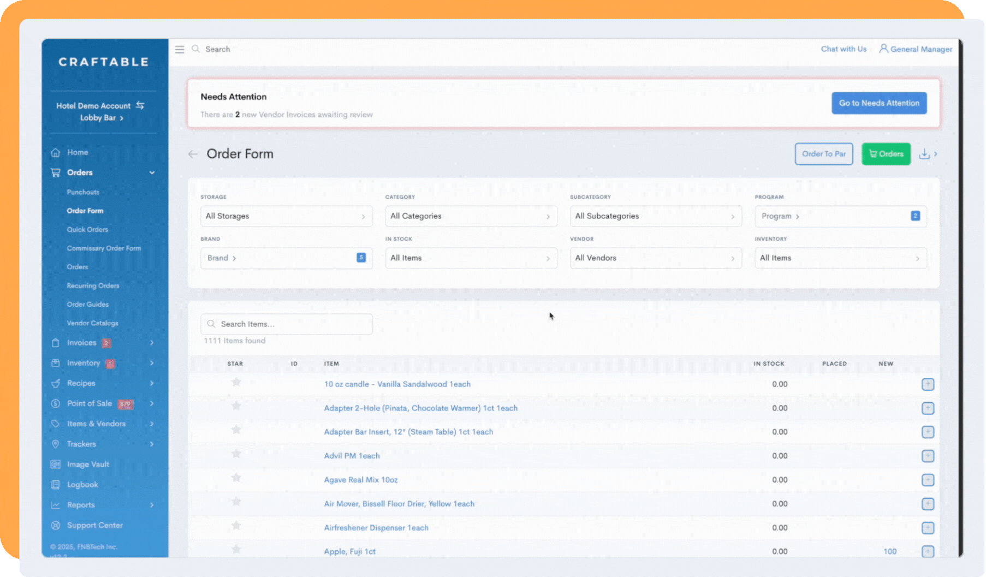Image resolution: width=986 pixels, height=577 pixels.
Task: Click the General Manager user icon
Action: click(x=883, y=49)
